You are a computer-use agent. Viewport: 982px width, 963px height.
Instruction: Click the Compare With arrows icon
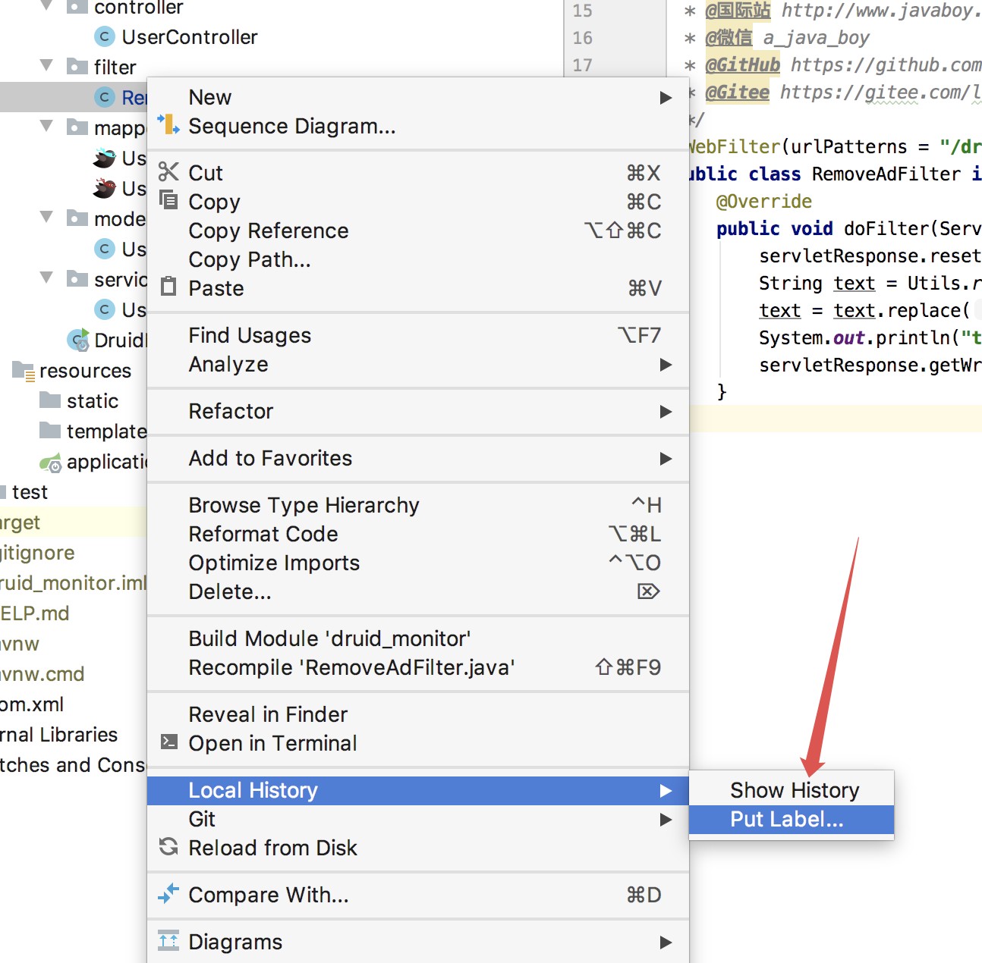tap(168, 894)
